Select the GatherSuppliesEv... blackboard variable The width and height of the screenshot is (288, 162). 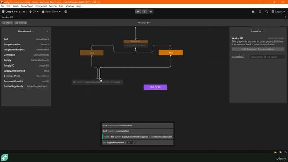point(26,86)
